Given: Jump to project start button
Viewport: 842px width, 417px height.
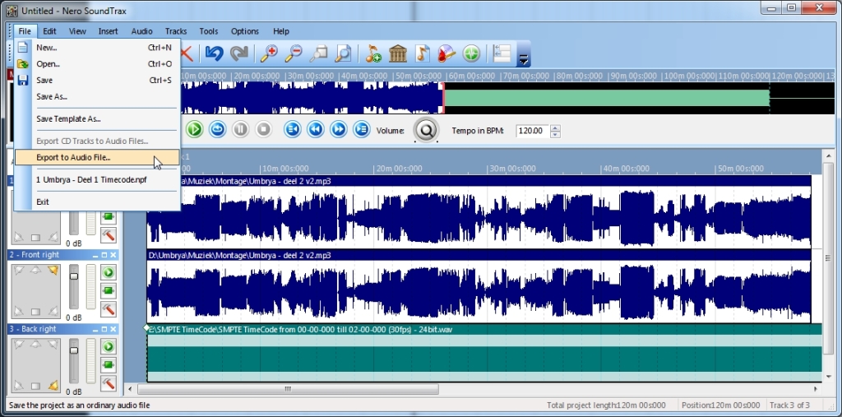Looking at the screenshot, I should (x=292, y=129).
